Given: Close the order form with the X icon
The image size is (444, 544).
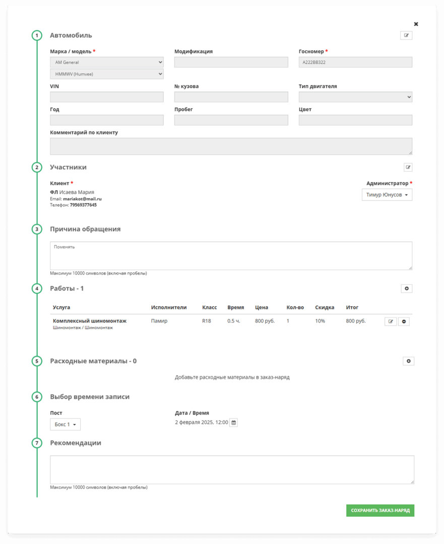Looking at the screenshot, I should tap(416, 24).
